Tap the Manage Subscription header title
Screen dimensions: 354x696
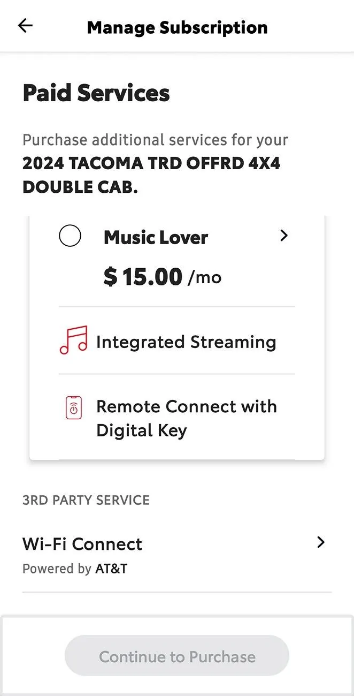click(177, 27)
